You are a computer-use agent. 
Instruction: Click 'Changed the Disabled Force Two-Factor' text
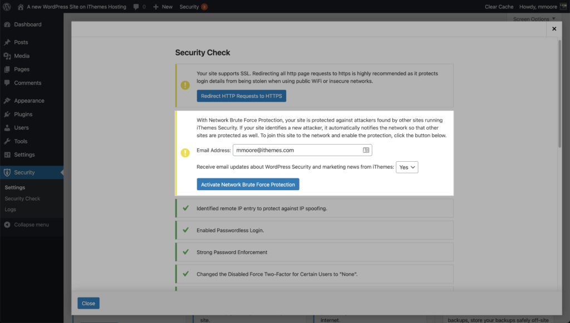click(x=277, y=274)
